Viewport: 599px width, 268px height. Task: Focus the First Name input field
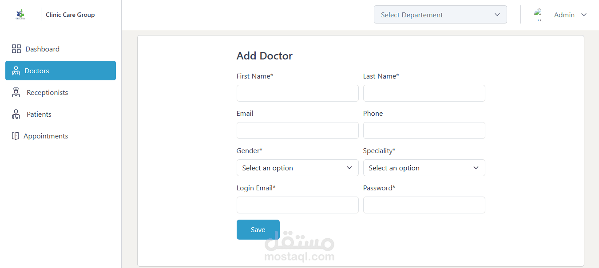298,93
